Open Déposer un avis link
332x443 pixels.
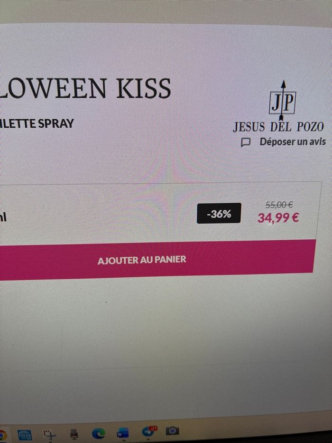point(293,141)
